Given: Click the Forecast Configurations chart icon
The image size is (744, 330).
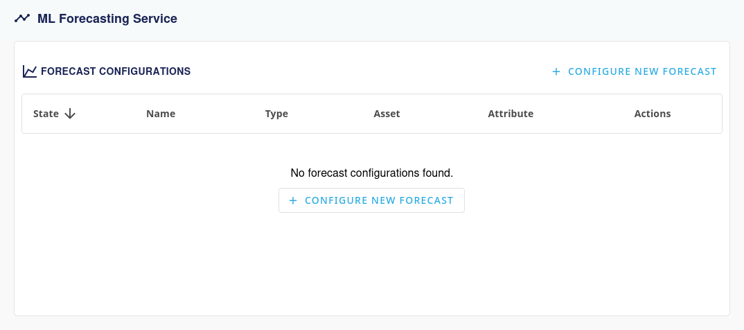Looking at the screenshot, I should click(30, 71).
